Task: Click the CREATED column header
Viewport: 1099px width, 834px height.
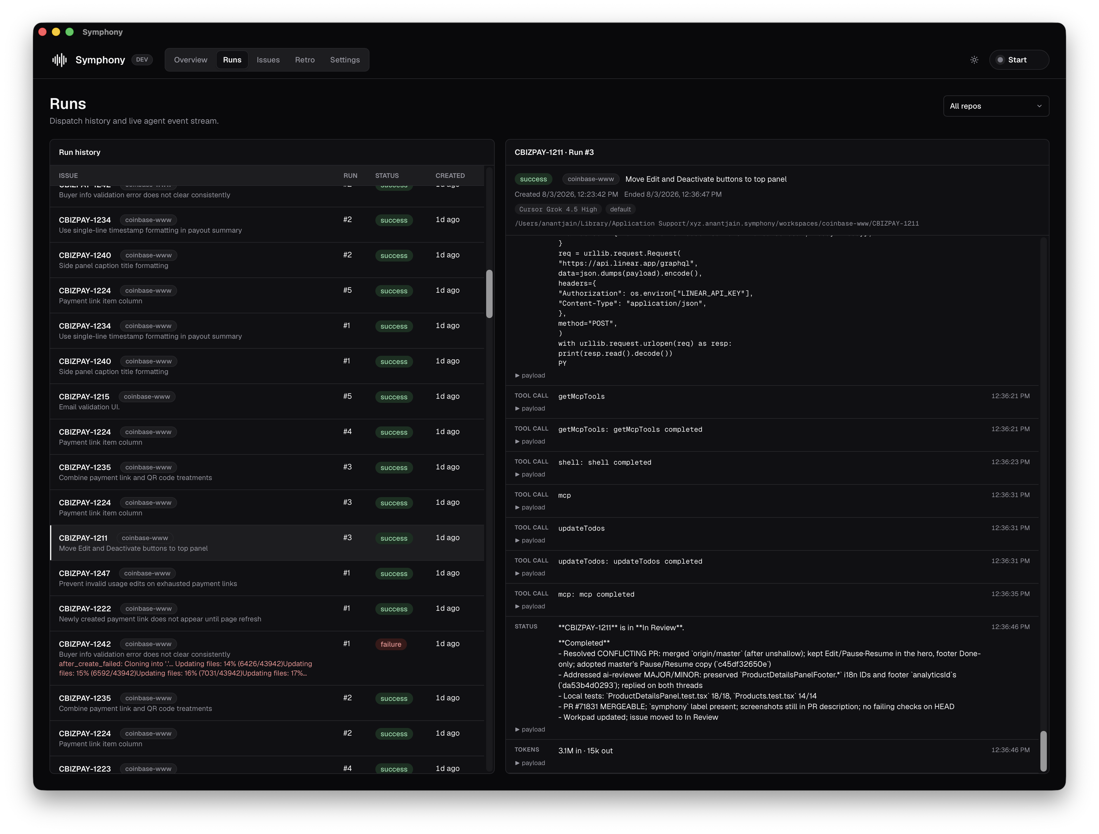Action: pyautogui.click(x=450, y=175)
